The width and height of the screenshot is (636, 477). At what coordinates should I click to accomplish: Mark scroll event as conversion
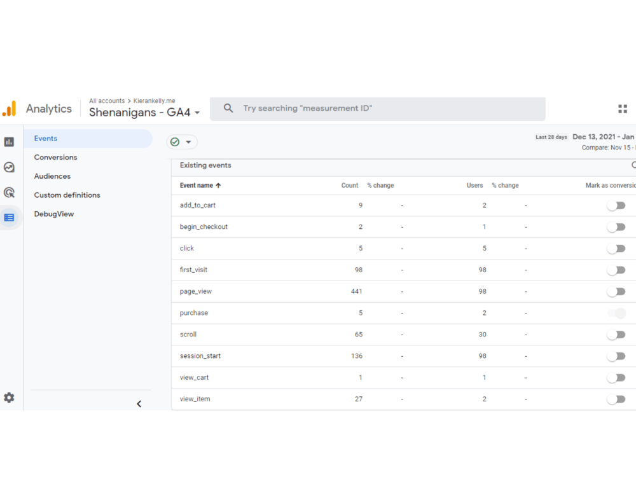coord(616,335)
